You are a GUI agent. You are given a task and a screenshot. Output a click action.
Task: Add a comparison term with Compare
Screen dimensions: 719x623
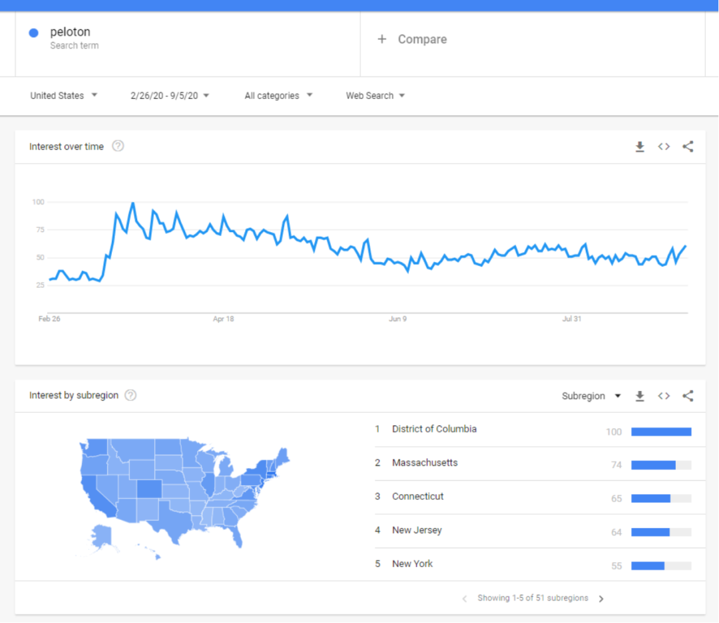412,39
